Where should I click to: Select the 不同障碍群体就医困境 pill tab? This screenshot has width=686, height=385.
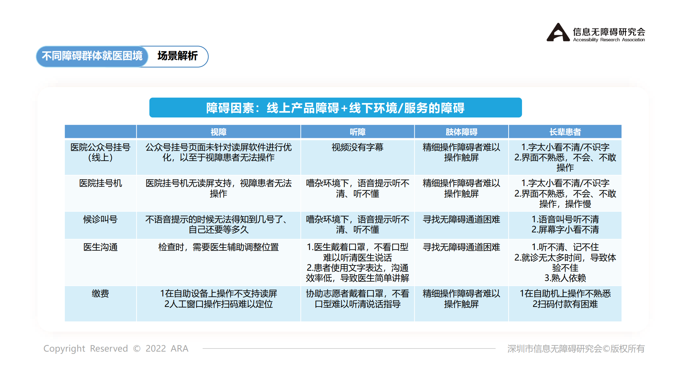(92, 56)
